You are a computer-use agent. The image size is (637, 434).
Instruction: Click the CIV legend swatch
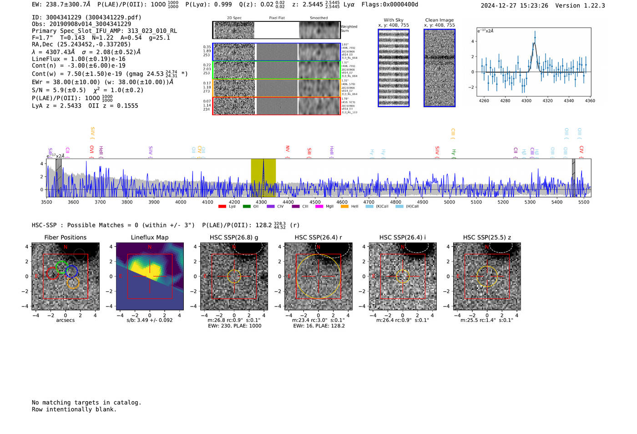[x=271, y=206]
